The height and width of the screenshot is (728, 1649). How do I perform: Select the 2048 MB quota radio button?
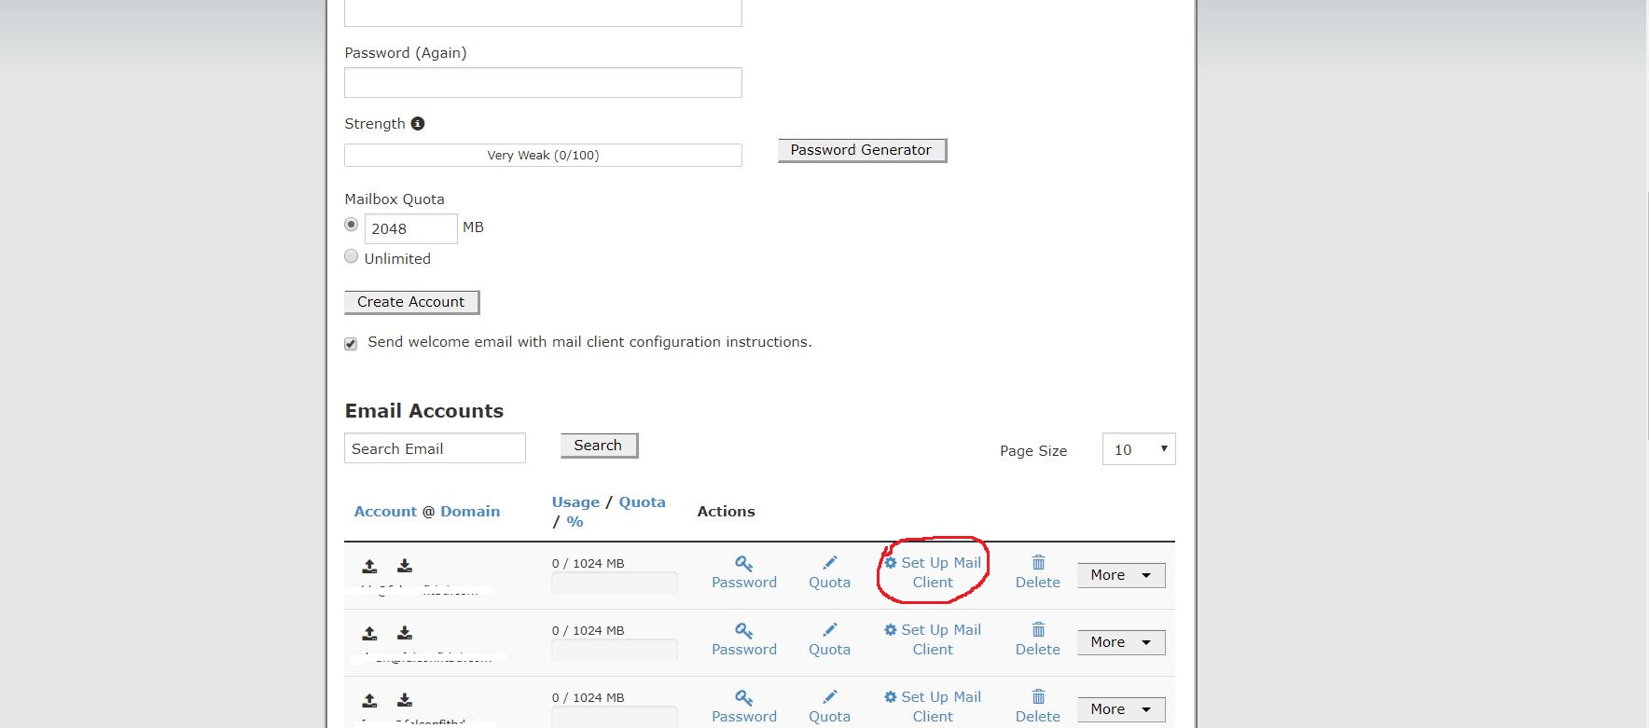tap(352, 225)
